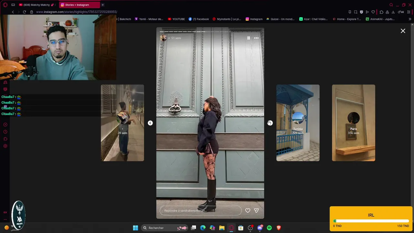The image size is (414, 233).
Task: Open the GX Corner controller icon
Action: point(13,5)
